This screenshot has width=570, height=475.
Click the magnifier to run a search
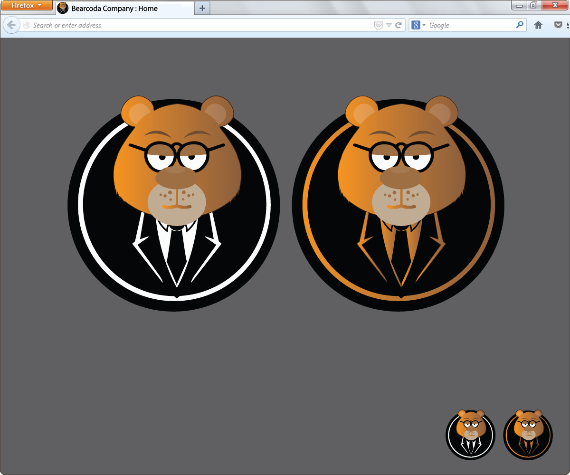point(520,25)
